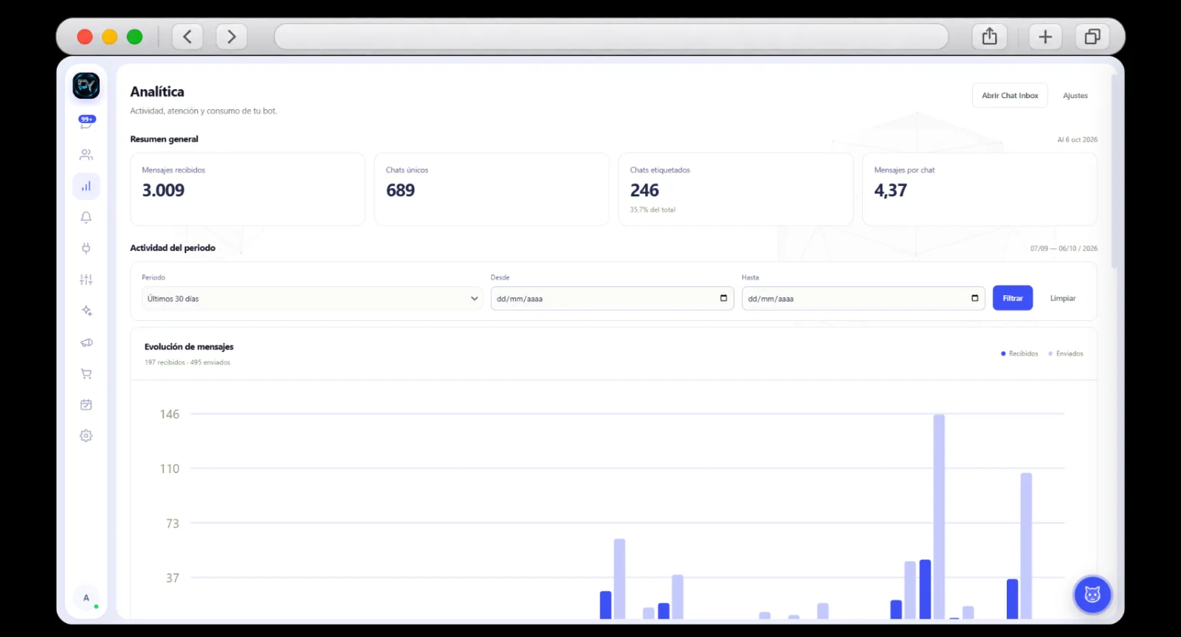
Task: Click the tallest Enviados bar in chart
Action: point(939,517)
